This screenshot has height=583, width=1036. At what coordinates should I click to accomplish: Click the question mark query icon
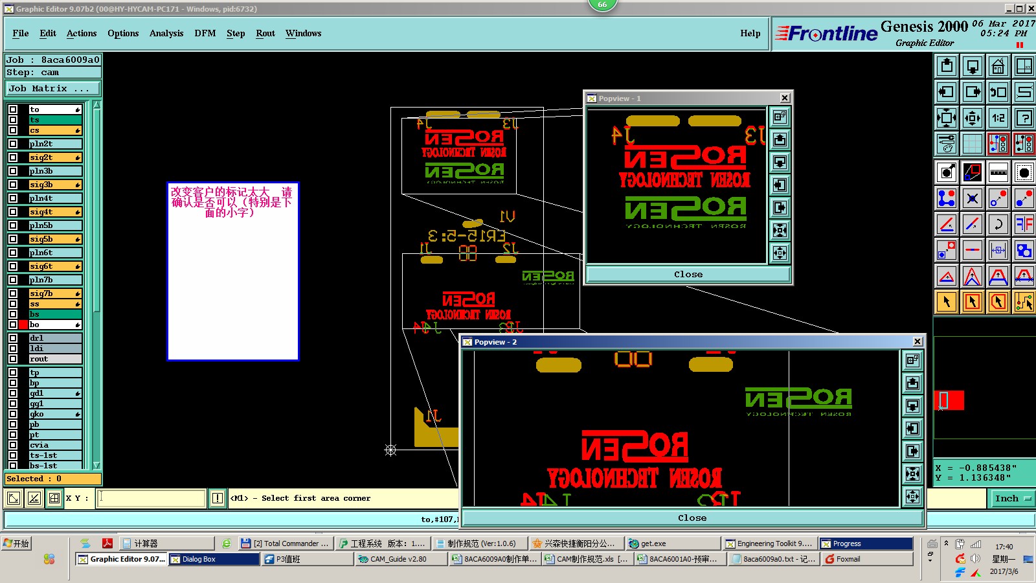[1024, 118]
